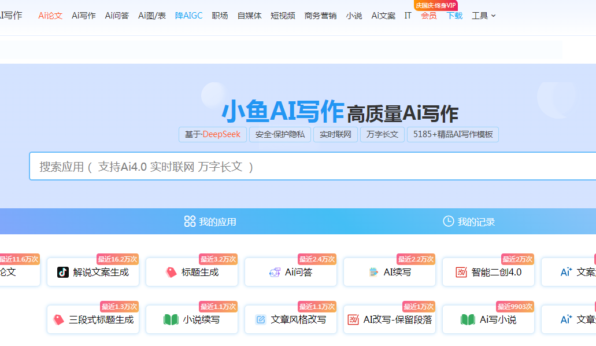
Task: Click the 最近3.2万次 usage badge
Action: click(218, 259)
